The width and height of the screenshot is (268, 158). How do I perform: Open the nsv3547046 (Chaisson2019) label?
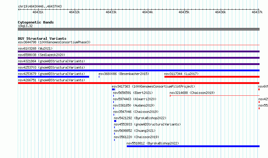click(136, 112)
